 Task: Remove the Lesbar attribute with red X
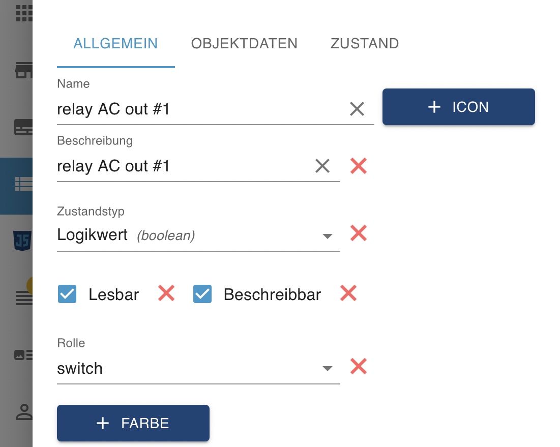(x=166, y=293)
